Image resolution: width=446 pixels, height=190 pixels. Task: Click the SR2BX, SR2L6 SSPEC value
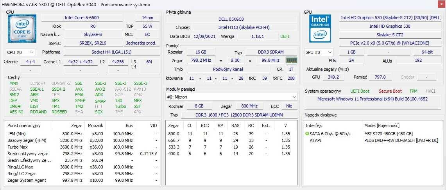93,43
